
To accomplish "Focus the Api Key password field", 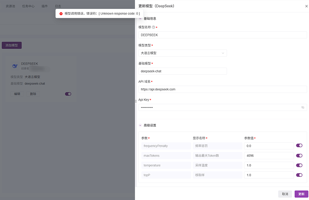I will (223, 107).
